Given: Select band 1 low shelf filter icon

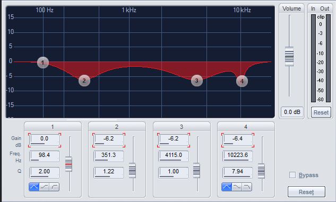Looking at the screenshot, I should coord(44,187).
